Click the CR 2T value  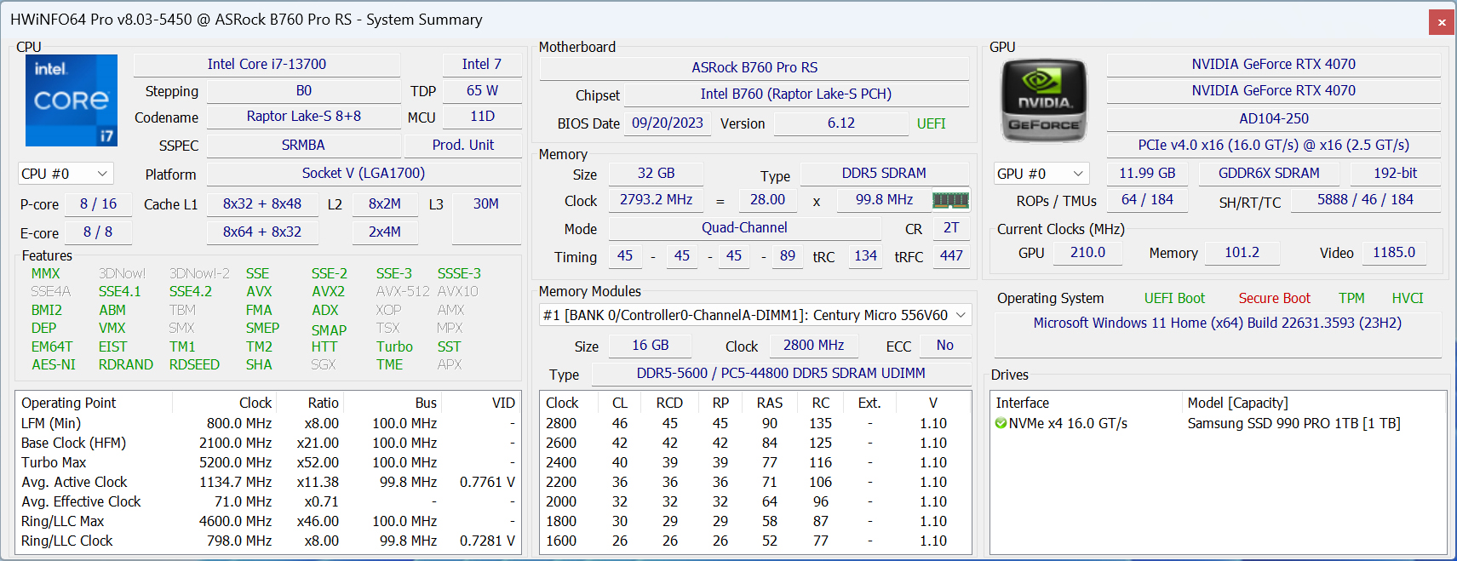pos(951,228)
